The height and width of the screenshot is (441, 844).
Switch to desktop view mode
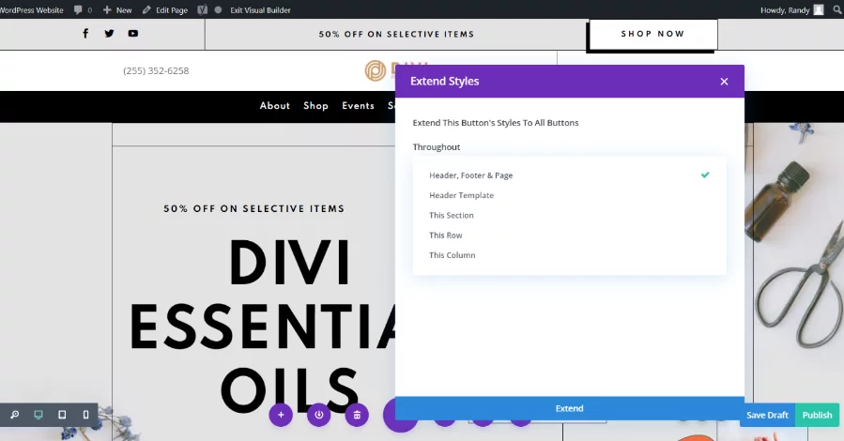[x=38, y=415]
